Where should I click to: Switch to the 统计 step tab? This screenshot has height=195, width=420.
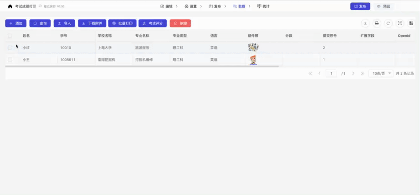coord(263,6)
